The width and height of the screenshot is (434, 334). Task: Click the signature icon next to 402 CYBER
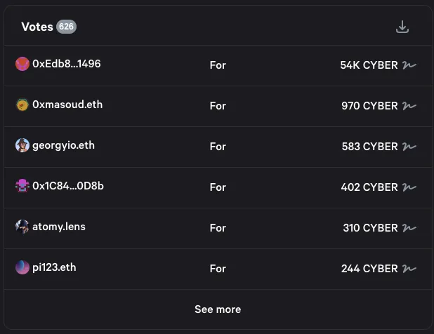point(409,187)
